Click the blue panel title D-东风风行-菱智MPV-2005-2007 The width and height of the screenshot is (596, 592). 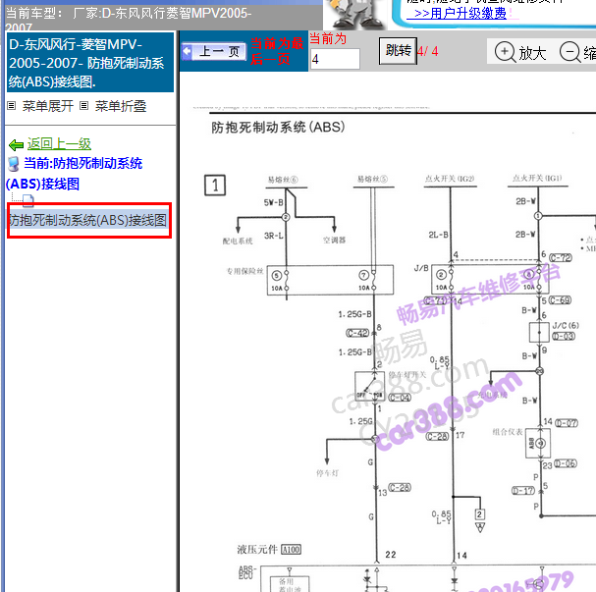pyautogui.click(x=90, y=63)
